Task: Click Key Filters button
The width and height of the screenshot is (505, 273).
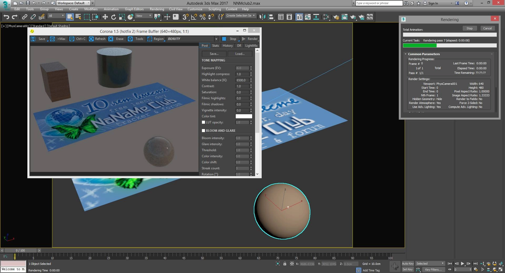Action: pyautogui.click(x=433, y=270)
